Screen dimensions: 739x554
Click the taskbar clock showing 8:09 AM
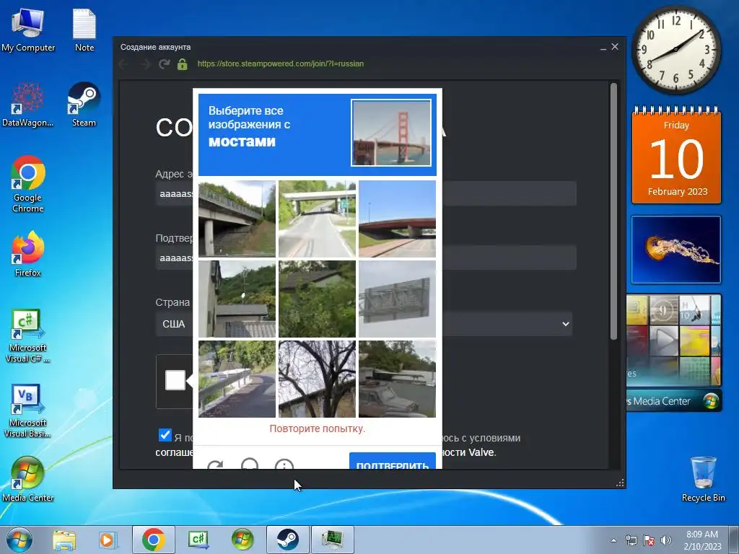tap(702, 540)
